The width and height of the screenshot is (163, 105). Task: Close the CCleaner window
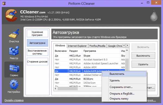156,3
